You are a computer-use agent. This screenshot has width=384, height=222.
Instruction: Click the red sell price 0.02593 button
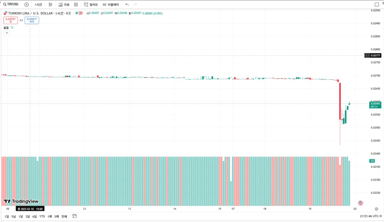tap(10, 20)
